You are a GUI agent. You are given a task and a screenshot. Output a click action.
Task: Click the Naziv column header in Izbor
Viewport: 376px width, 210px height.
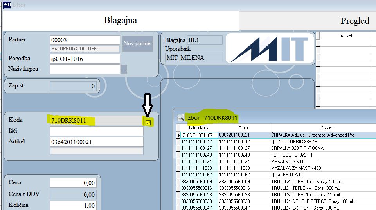(327, 128)
